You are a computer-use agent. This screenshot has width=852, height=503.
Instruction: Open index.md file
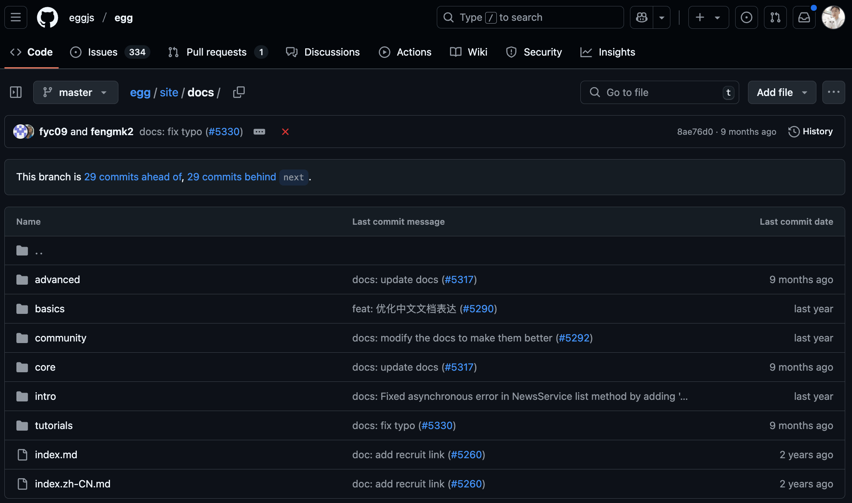click(56, 455)
